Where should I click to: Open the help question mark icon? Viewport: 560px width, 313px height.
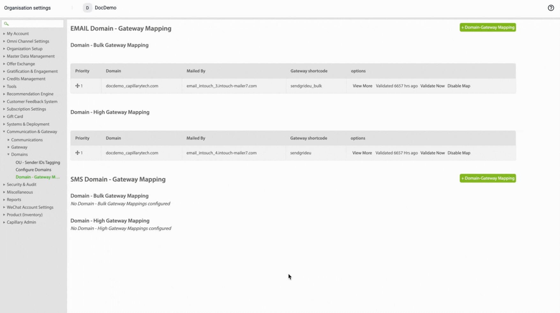551,8
